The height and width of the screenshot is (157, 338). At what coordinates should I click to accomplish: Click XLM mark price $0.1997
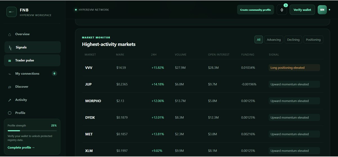(x=122, y=151)
